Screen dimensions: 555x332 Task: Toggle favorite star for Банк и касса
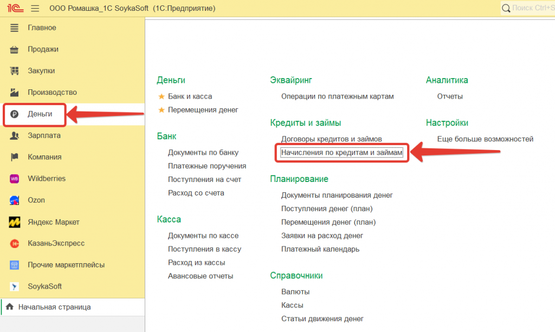(x=161, y=96)
